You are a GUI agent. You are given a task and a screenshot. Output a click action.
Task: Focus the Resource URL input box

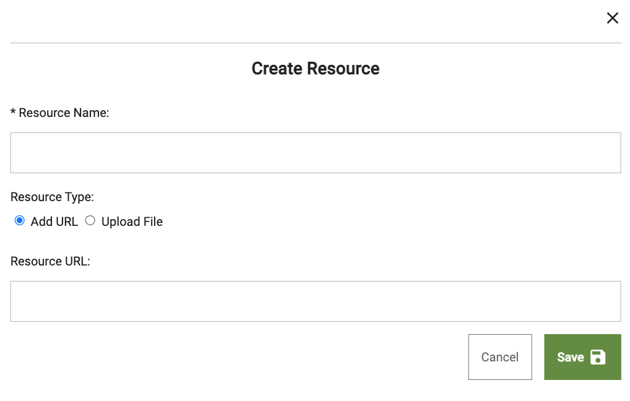(315, 301)
